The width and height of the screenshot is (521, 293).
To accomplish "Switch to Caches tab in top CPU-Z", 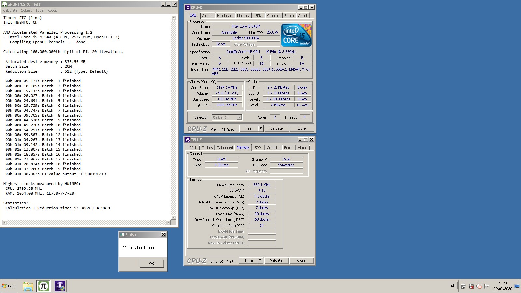I will pos(207,16).
